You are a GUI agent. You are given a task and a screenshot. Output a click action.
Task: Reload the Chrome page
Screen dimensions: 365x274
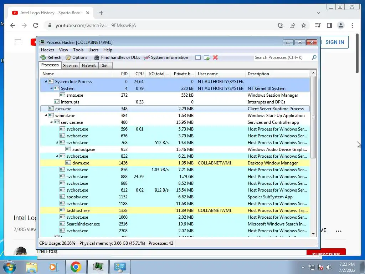(36, 25)
